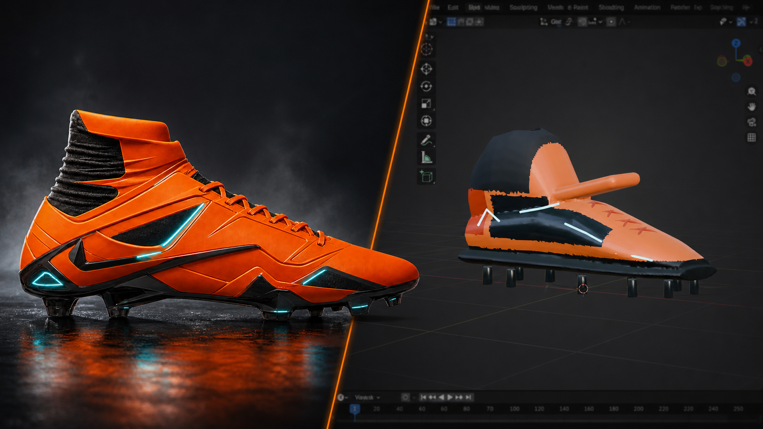Viewport: 763px width, 429px height.
Task: Toggle snapping magnet in viewport header
Action: click(582, 22)
